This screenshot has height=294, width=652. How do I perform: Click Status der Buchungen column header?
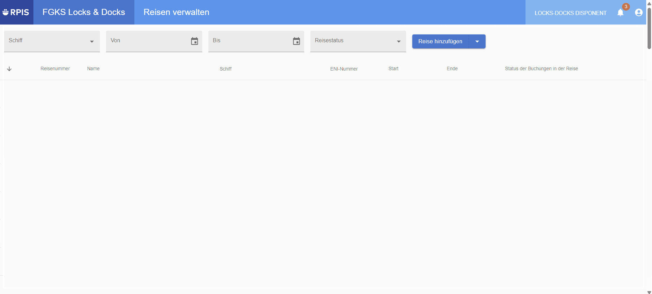click(542, 68)
